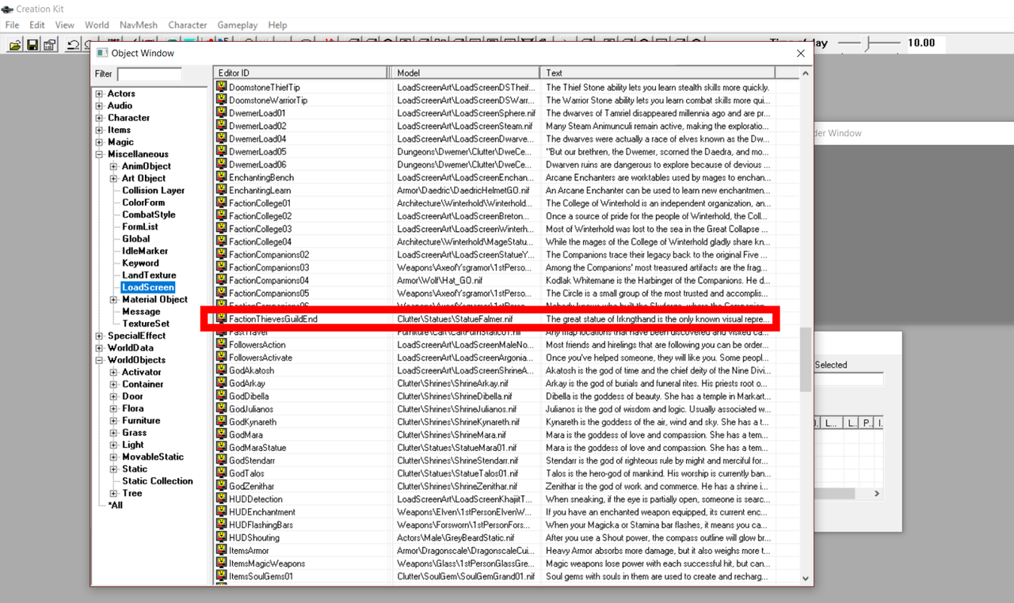
Task: Click the icon beside ItemsArmor
Action: coord(222,551)
